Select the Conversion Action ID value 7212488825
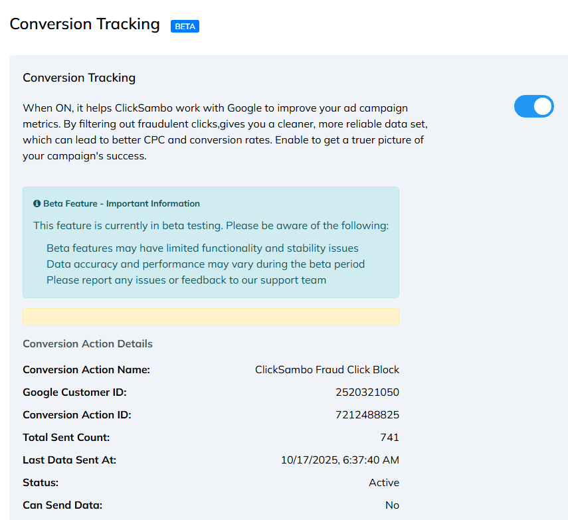 367,415
